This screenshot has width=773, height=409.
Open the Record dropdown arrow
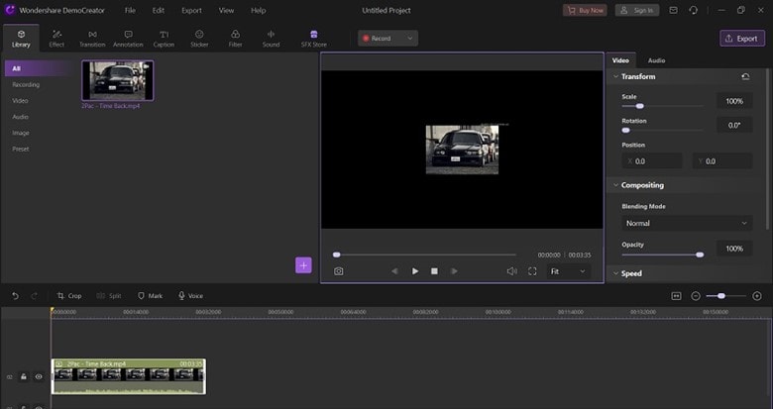point(409,39)
